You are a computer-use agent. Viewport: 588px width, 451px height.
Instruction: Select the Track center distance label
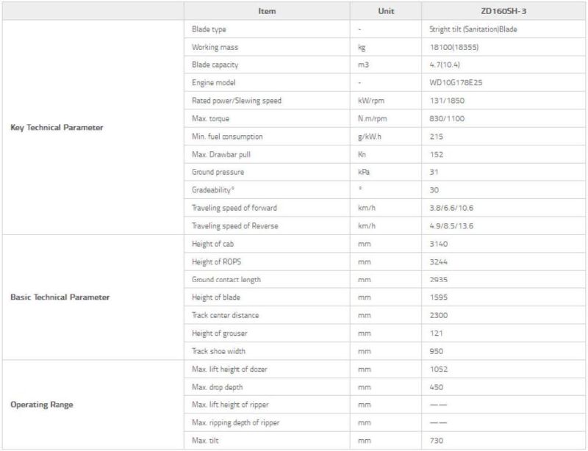pos(225,315)
